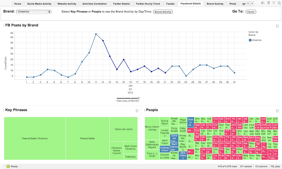
Task: Click the 'Color by: Brand' legend label
Action: (x=254, y=33)
